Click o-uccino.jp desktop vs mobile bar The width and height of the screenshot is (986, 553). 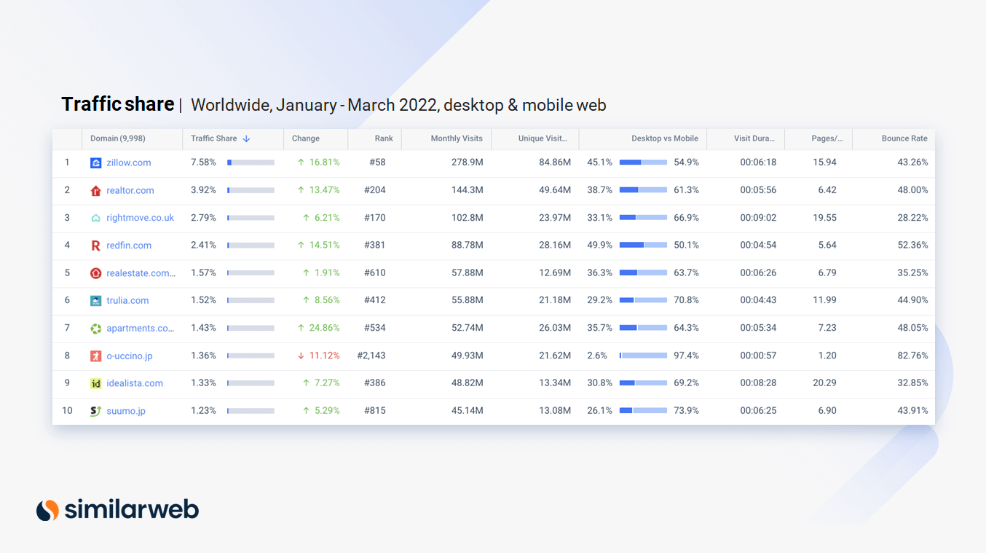pyautogui.click(x=643, y=356)
